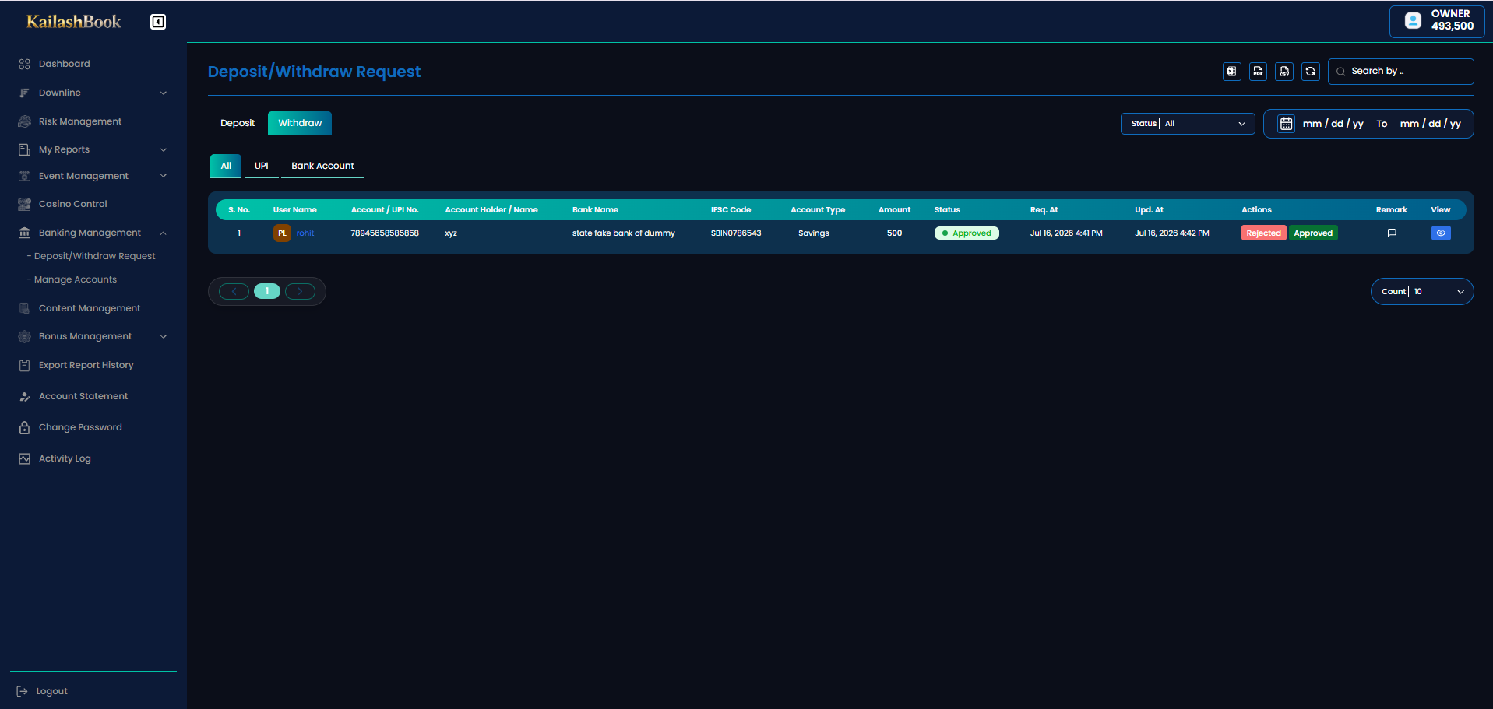Click the Banking Management bank icon
This screenshot has width=1493, height=709.
24,233
